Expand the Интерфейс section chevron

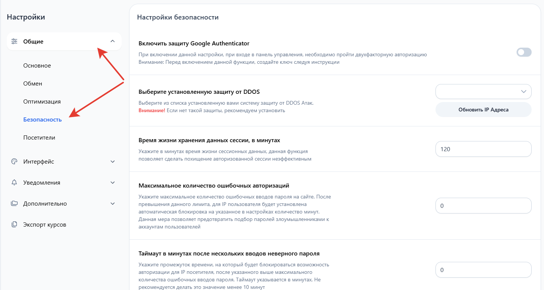113,162
